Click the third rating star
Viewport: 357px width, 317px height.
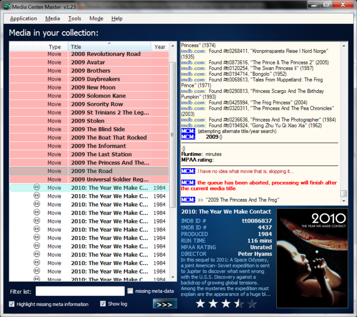tap(226, 303)
